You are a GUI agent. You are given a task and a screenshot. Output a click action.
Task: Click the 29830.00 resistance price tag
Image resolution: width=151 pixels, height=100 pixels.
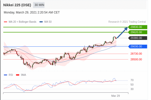coord(137,27)
